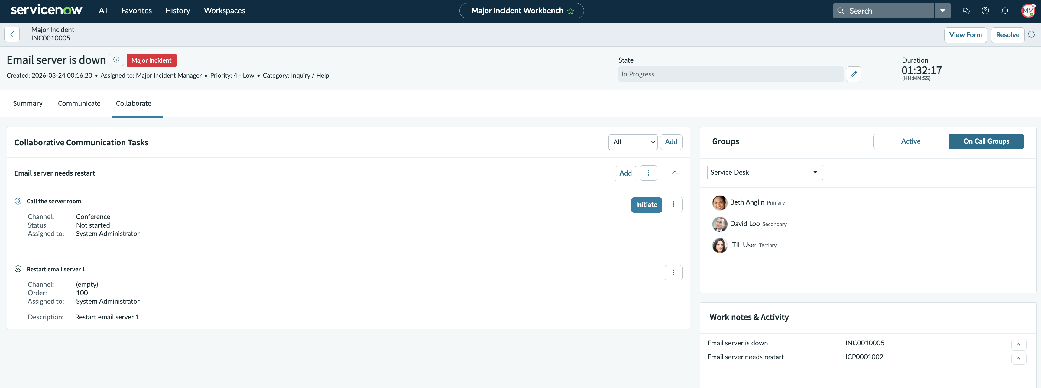Click the Call the server room task status icon
The height and width of the screenshot is (388, 1041).
click(18, 201)
